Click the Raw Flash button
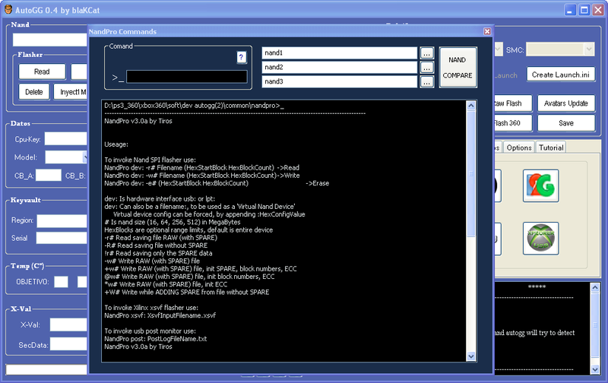608x383 pixels. pyautogui.click(x=512, y=103)
